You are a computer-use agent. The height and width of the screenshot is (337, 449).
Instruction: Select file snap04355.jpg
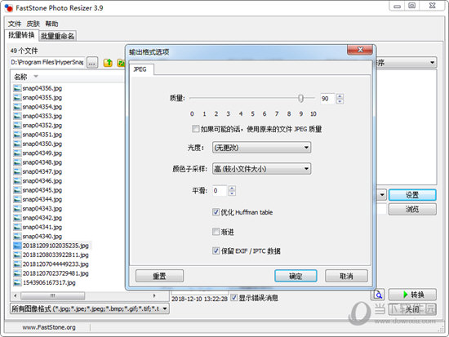pyautogui.click(x=42, y=98)
